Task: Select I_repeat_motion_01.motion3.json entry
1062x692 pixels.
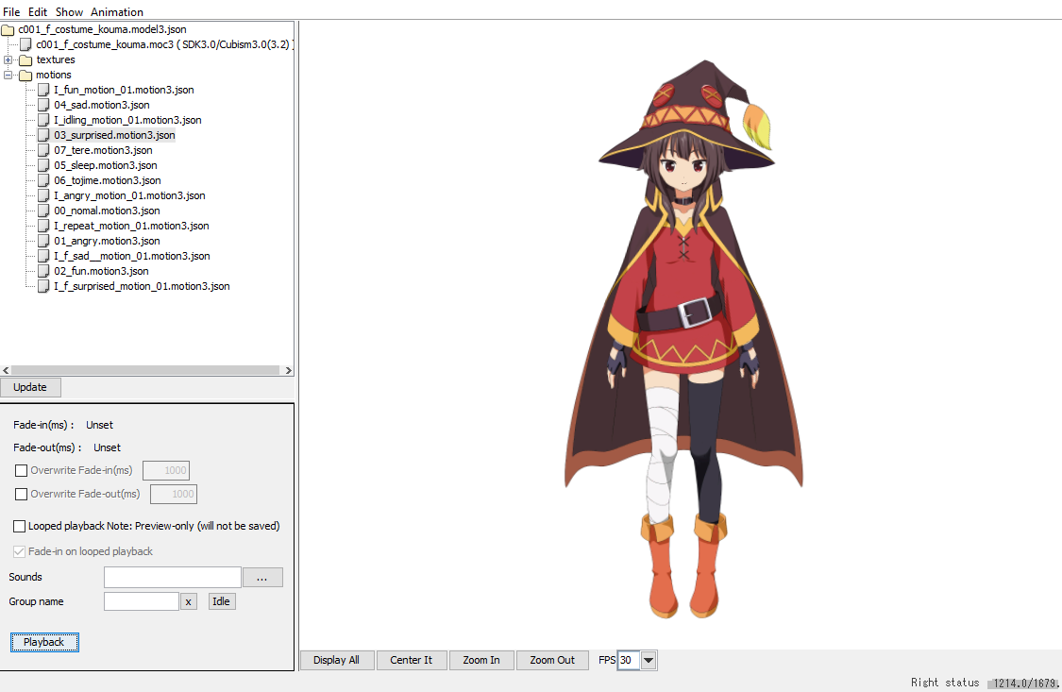Action: point(131,226)
